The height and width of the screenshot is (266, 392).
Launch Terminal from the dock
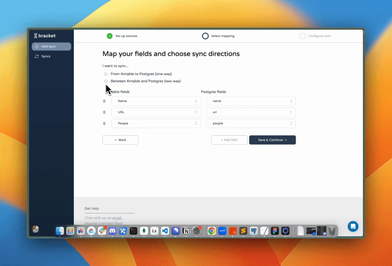134,231
